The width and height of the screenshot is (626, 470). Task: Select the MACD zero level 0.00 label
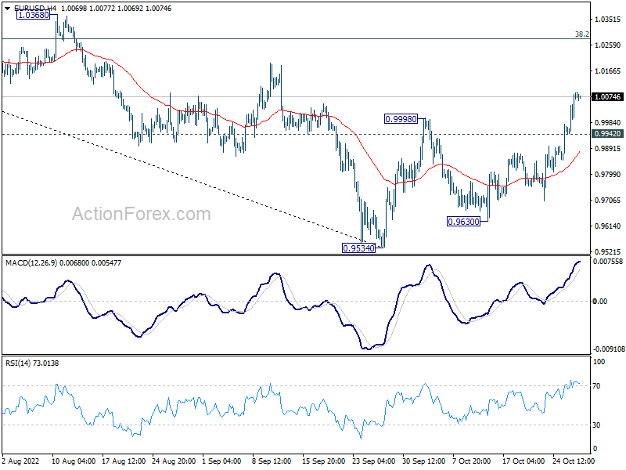(x=600, y=302)
